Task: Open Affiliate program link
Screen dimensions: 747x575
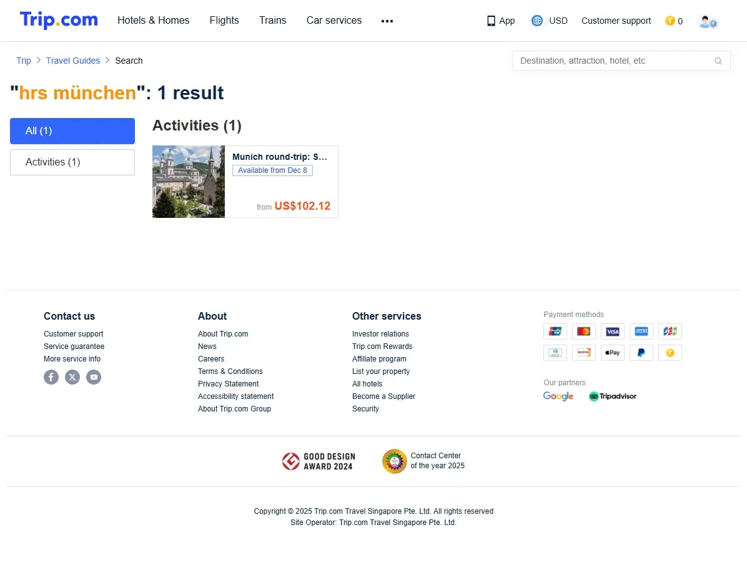Action: click(379, 359)
